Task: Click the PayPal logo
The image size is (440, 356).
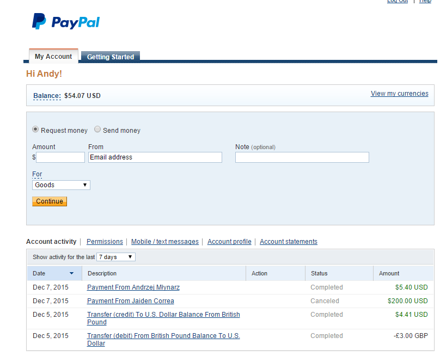Action: 66,22
